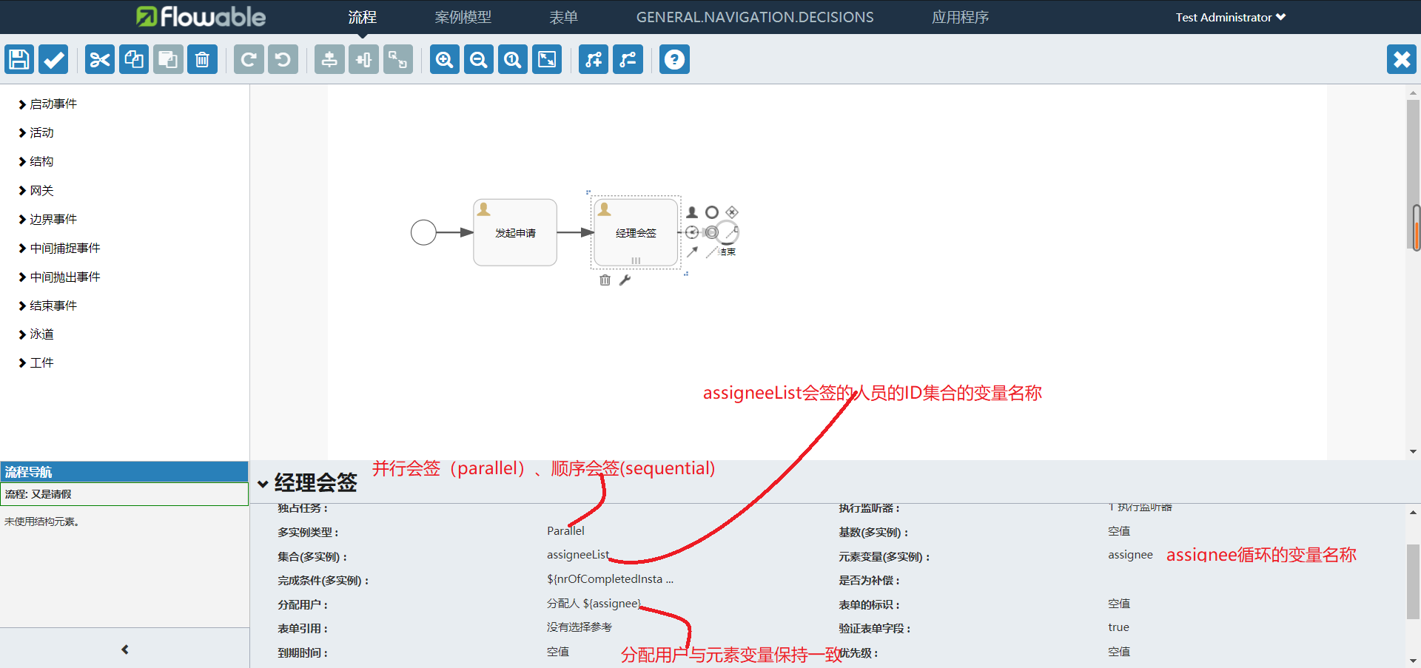Switch to the 流程 tab

click(x=363, y=17)
